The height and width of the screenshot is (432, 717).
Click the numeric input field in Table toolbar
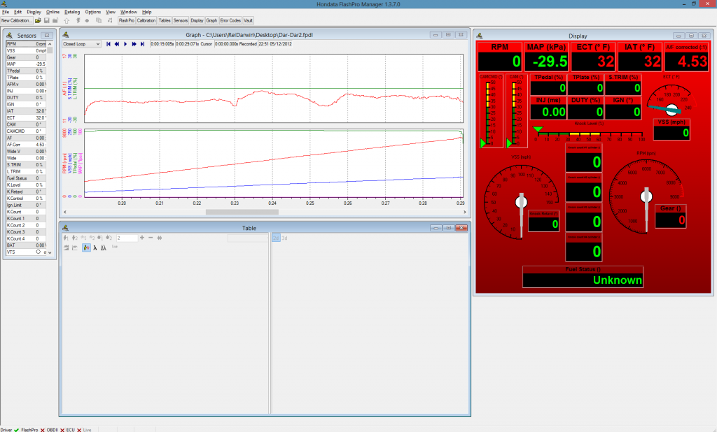[x=126, y=238]
